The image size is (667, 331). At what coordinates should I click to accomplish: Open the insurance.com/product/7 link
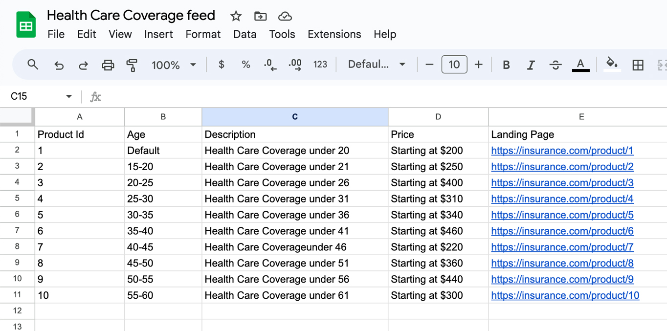tap(562, 247)
